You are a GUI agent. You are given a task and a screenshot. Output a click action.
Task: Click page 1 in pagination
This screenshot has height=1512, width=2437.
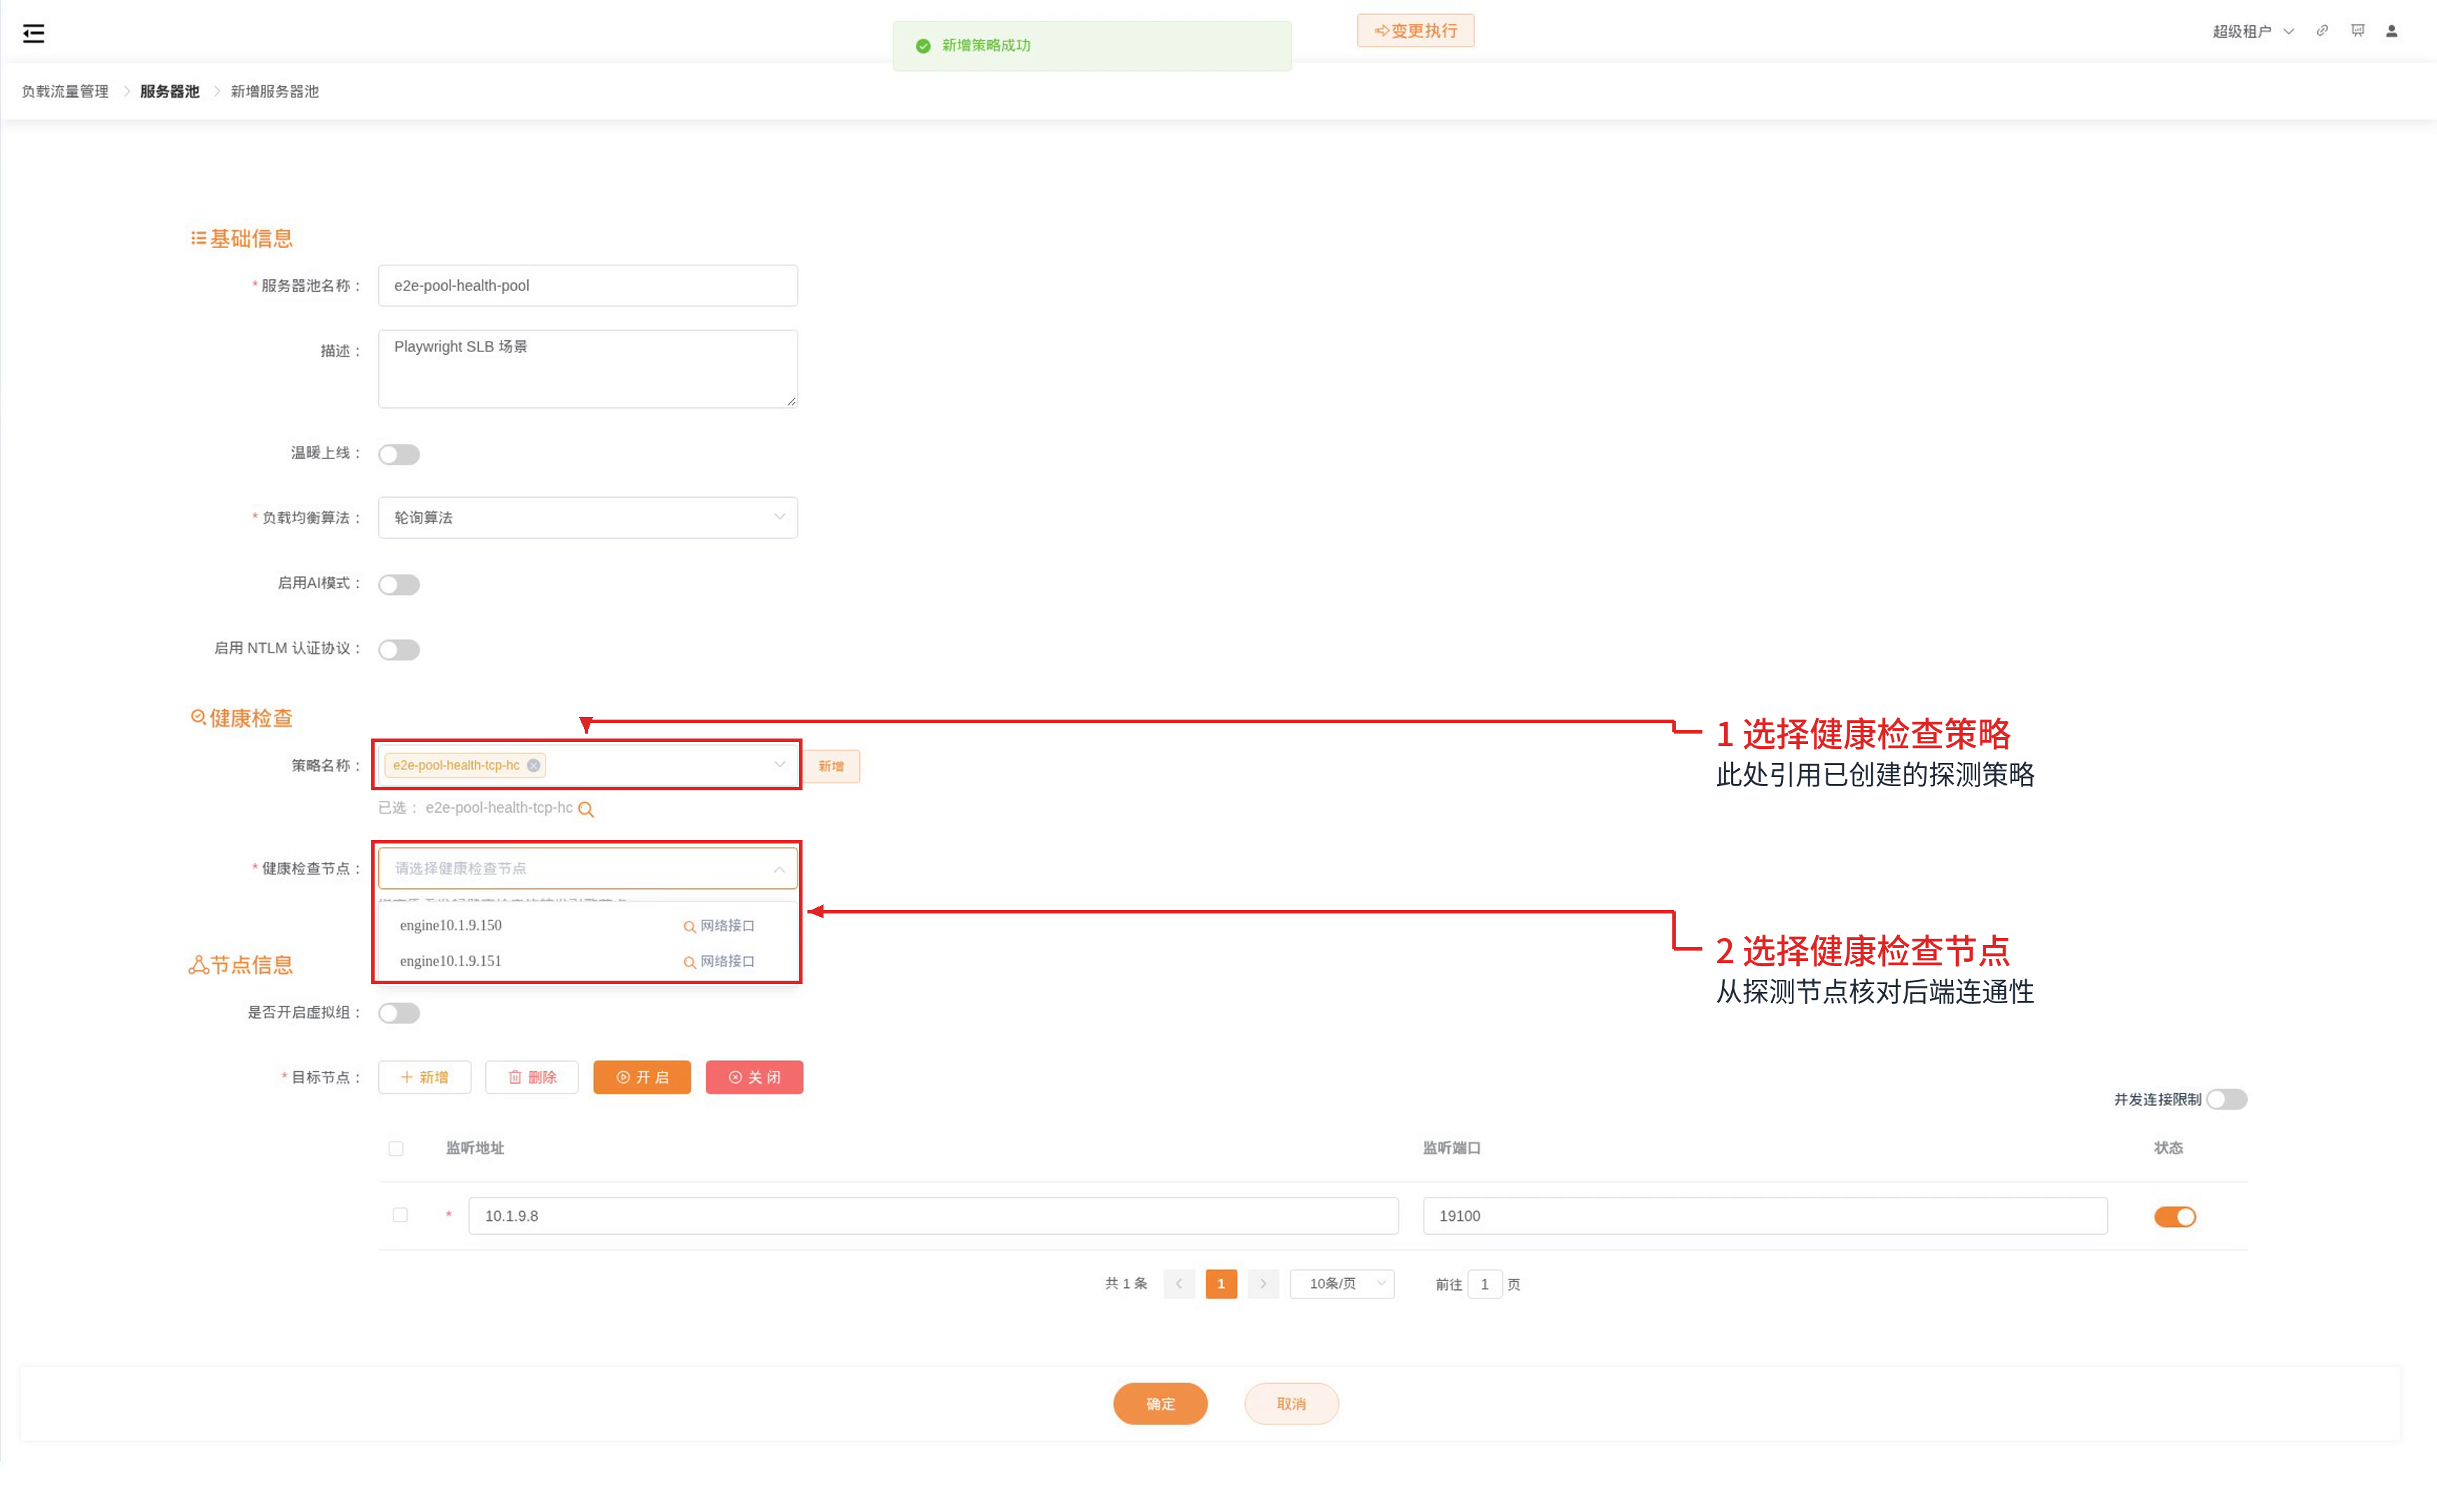pos(1221,1283)
